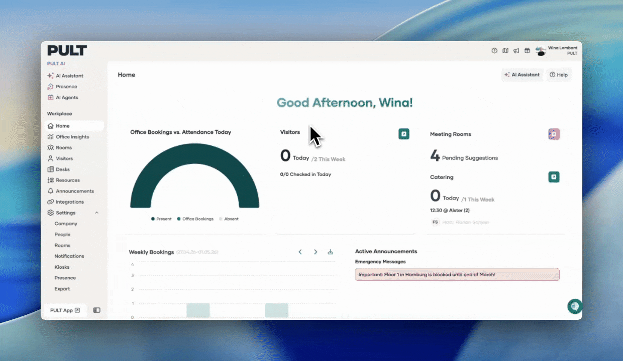Open the chat widget bubble

[x=574, y=306]
